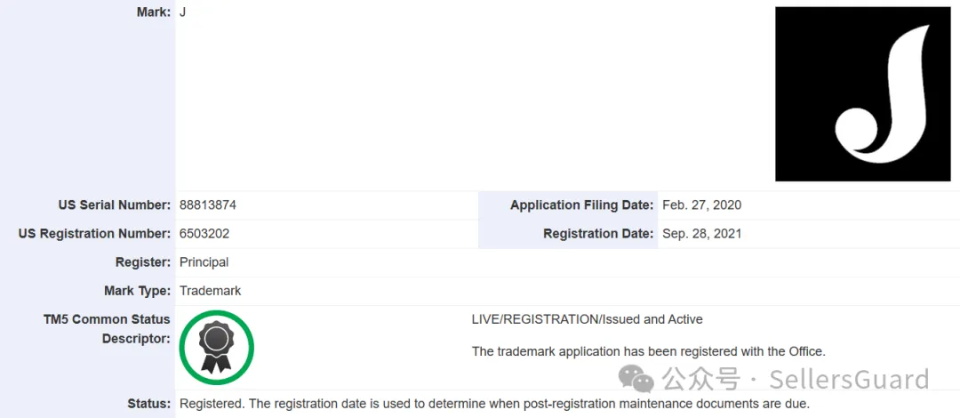The width and height of the screenshot is (960, 418).
Task: Click the post-registration maintenance status text
Action: tap(495, 404)
